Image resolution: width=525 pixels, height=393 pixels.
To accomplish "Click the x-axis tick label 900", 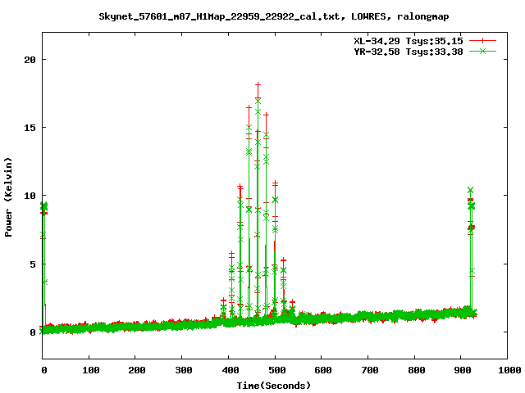I will coord(463,370).
